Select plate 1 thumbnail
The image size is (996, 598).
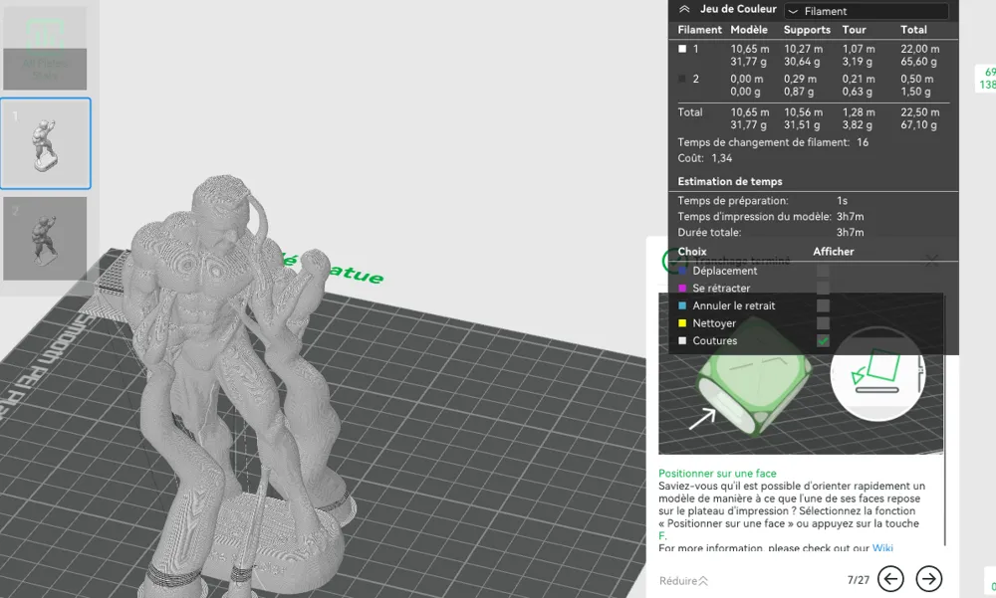point(45,143)
